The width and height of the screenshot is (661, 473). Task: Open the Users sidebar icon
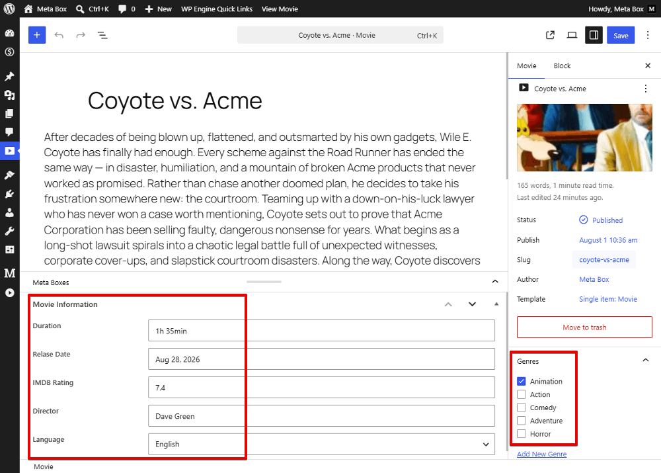(x=9, y=212)
